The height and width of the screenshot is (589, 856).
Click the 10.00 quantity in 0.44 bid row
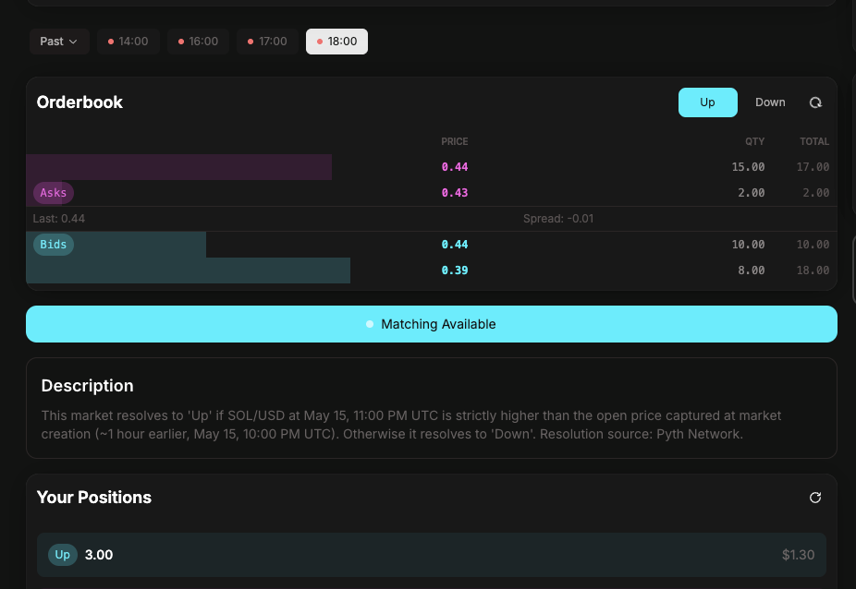coord(748,245)
